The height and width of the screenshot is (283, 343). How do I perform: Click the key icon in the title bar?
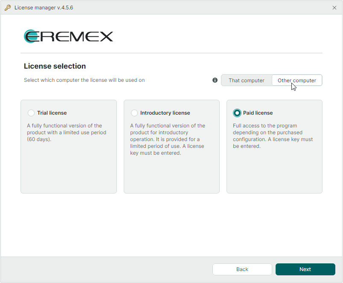coord(8,8)
